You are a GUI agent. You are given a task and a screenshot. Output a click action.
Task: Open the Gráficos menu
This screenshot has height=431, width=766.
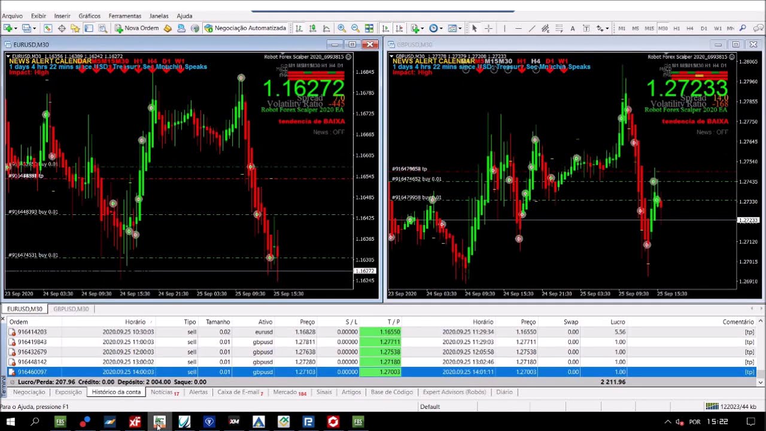coord(89,16)
